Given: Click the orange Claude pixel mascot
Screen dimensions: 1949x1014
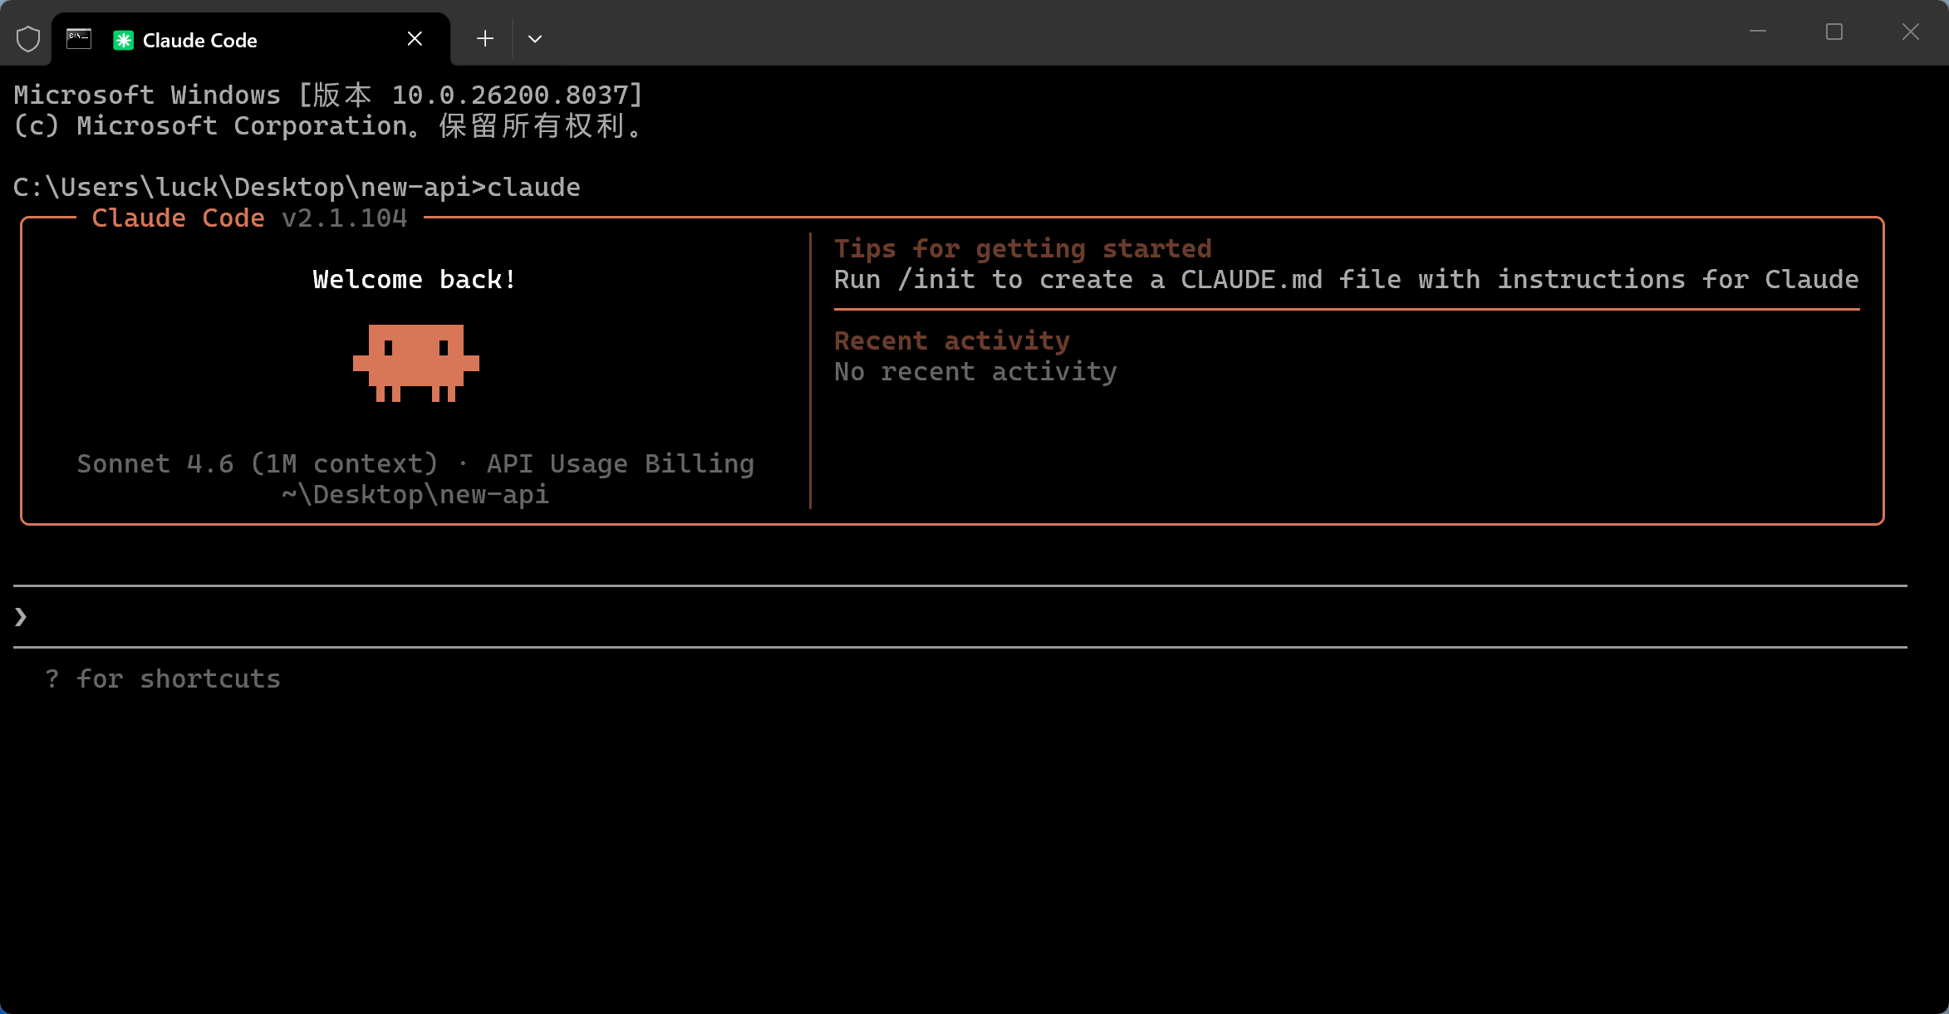Looking at the screenshot, I should pos(415,363).
